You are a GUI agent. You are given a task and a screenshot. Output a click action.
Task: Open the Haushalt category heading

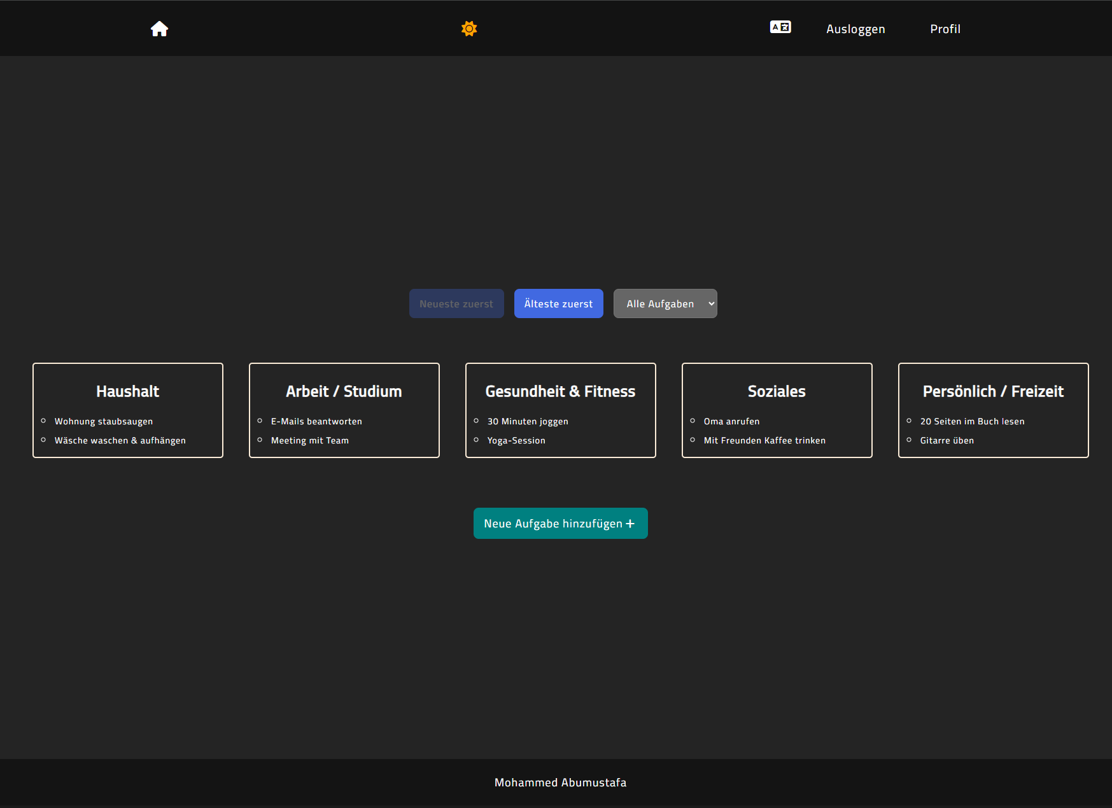point(128,391)
